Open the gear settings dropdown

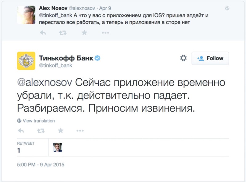click(x=183, y=58)
